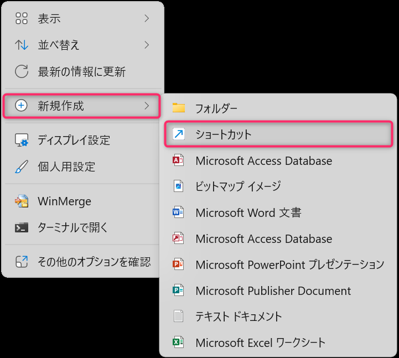Open the 新規作成 menu entry
399x358 pixels.
coord(82,106)
